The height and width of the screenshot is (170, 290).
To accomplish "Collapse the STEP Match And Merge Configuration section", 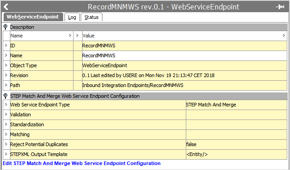I will tap(5, 96).
